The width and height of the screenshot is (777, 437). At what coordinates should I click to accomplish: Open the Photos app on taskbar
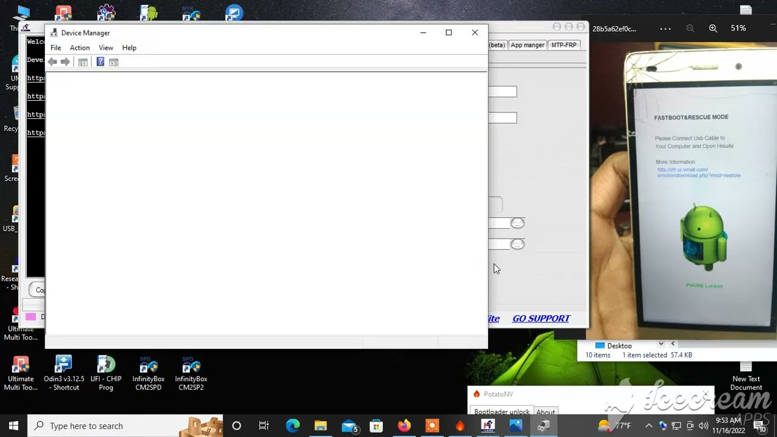pyautogui.click(x=516, y=426)
